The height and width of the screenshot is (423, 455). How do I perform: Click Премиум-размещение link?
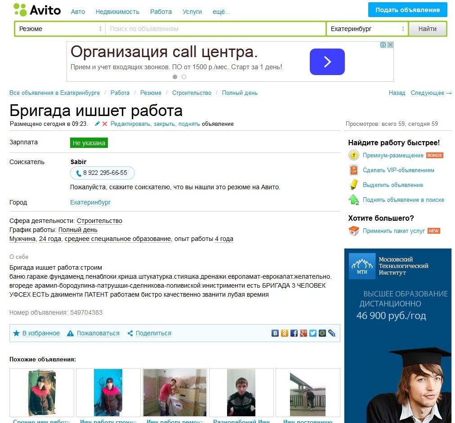click(393, 155)
